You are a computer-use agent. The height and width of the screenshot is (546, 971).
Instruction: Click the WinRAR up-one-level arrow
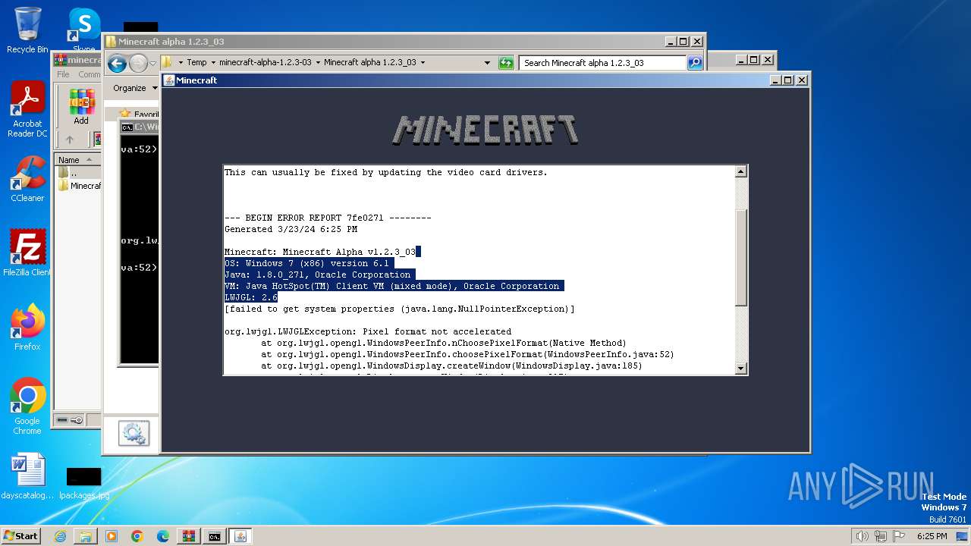(70, 140)
